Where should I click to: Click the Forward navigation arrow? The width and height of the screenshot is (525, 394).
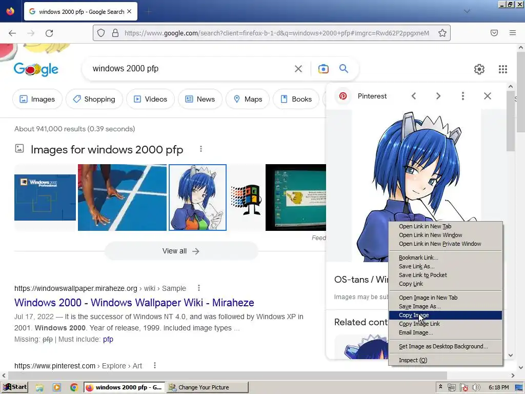(x=31, y=33)
